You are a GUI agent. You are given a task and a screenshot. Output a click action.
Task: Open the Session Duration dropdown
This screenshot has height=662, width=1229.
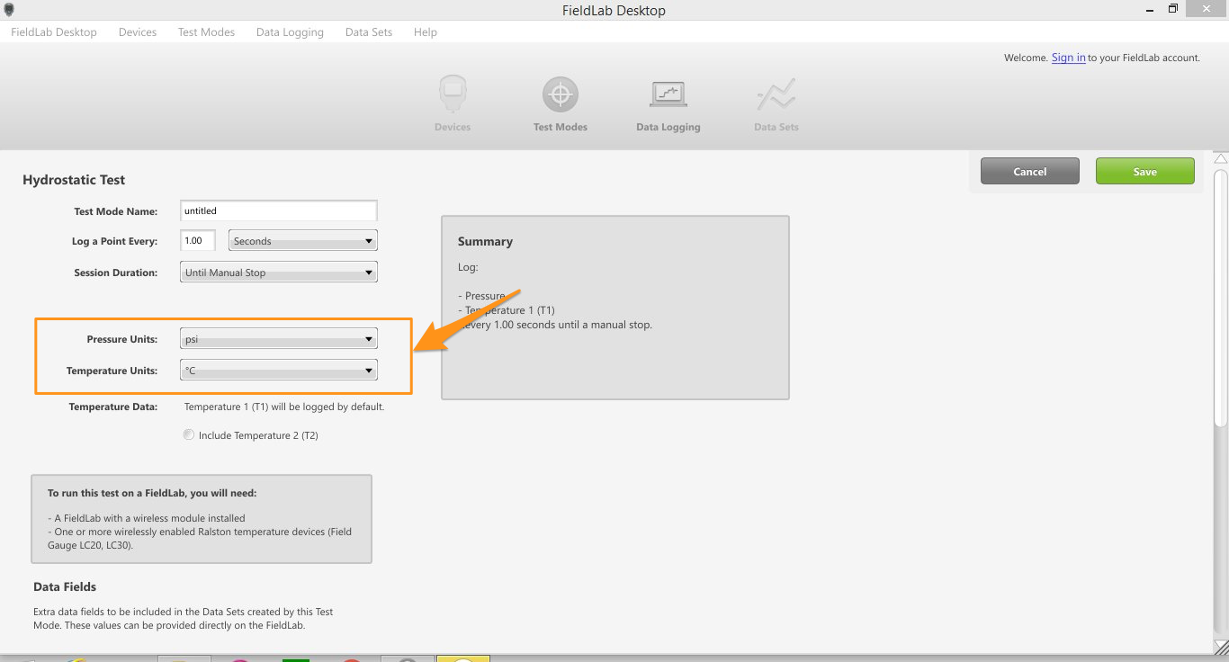[279, 273]
